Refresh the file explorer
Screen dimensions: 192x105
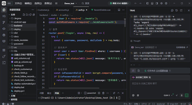pyautogui.click(x=30, y=15)
